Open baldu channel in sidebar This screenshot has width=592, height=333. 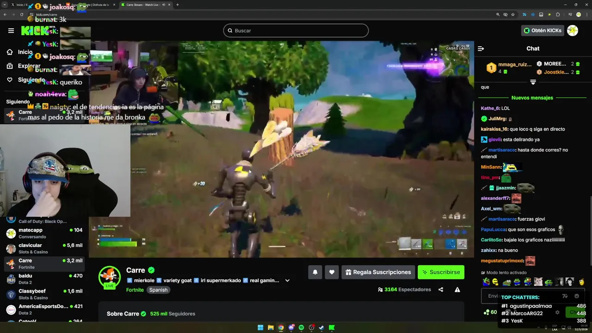coord(44,279)
